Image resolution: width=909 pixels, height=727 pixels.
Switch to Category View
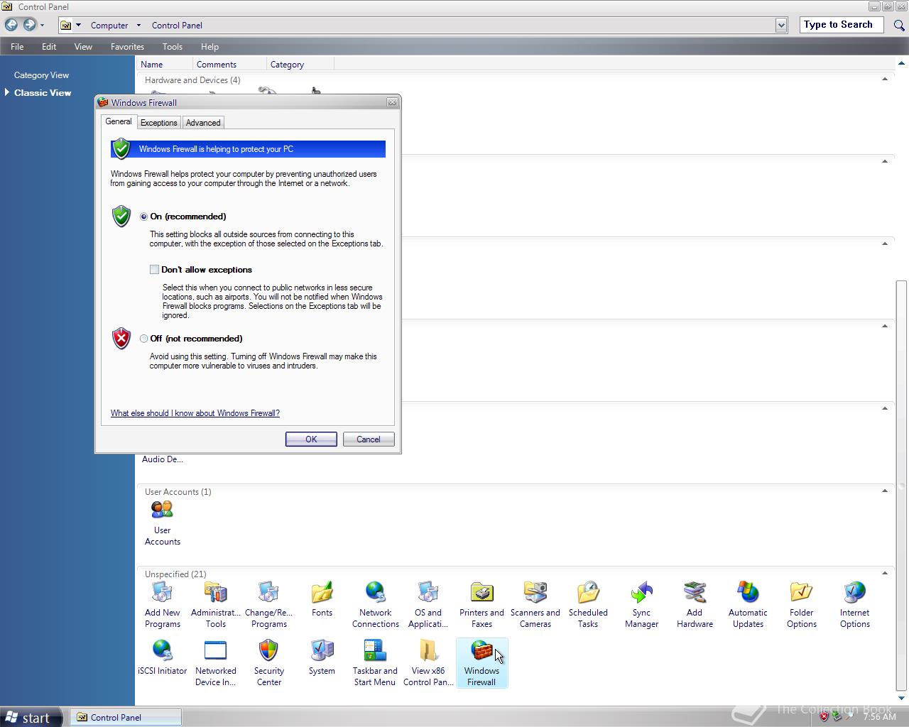(41, 75)
